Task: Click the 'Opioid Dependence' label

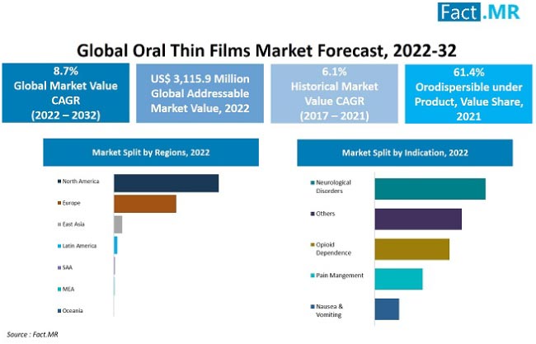Action: click(x=333, y=248)
